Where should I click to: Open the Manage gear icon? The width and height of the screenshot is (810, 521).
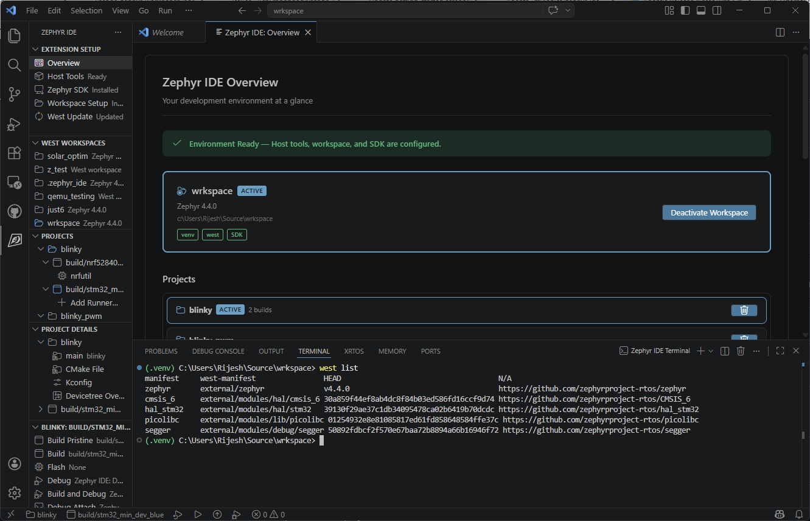click(x=14, y=493)
